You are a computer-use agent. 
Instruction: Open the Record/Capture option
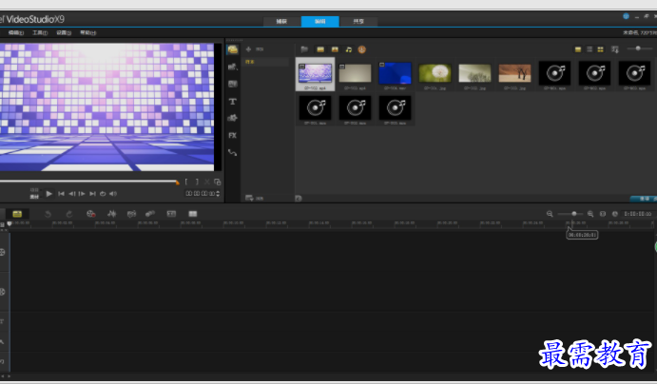pyautogui.click(x=91, y=214)
